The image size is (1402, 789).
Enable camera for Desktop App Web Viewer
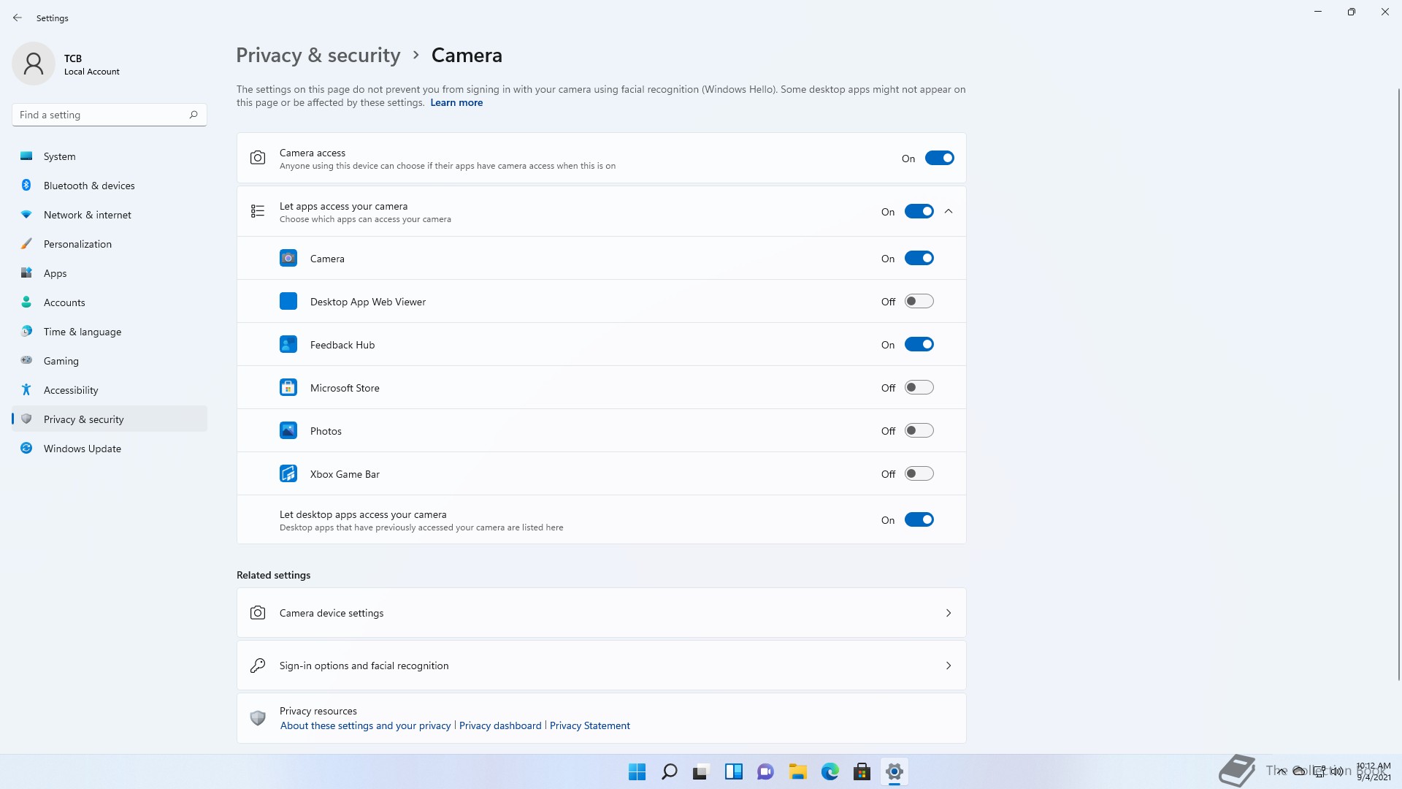(919, 301)
